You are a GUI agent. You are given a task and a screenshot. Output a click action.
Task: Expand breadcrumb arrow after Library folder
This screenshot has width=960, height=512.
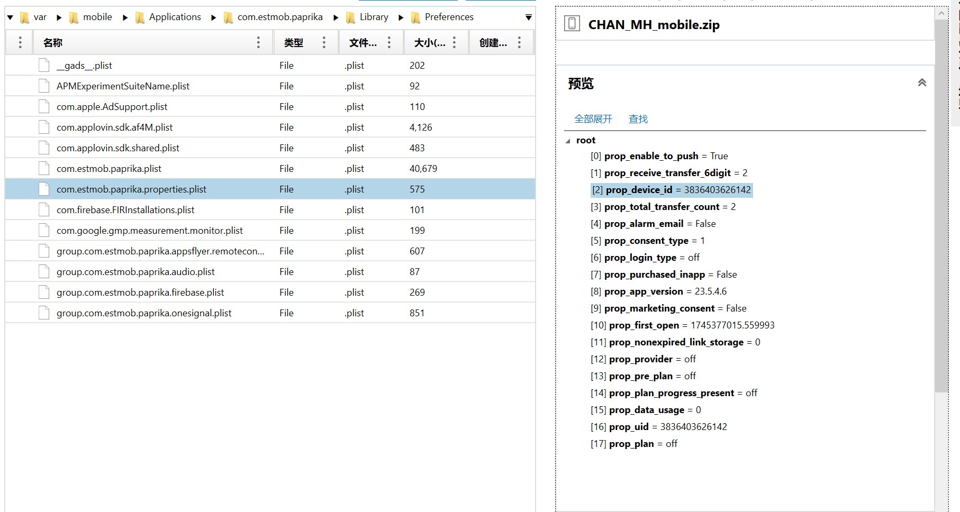coord(401,17)
